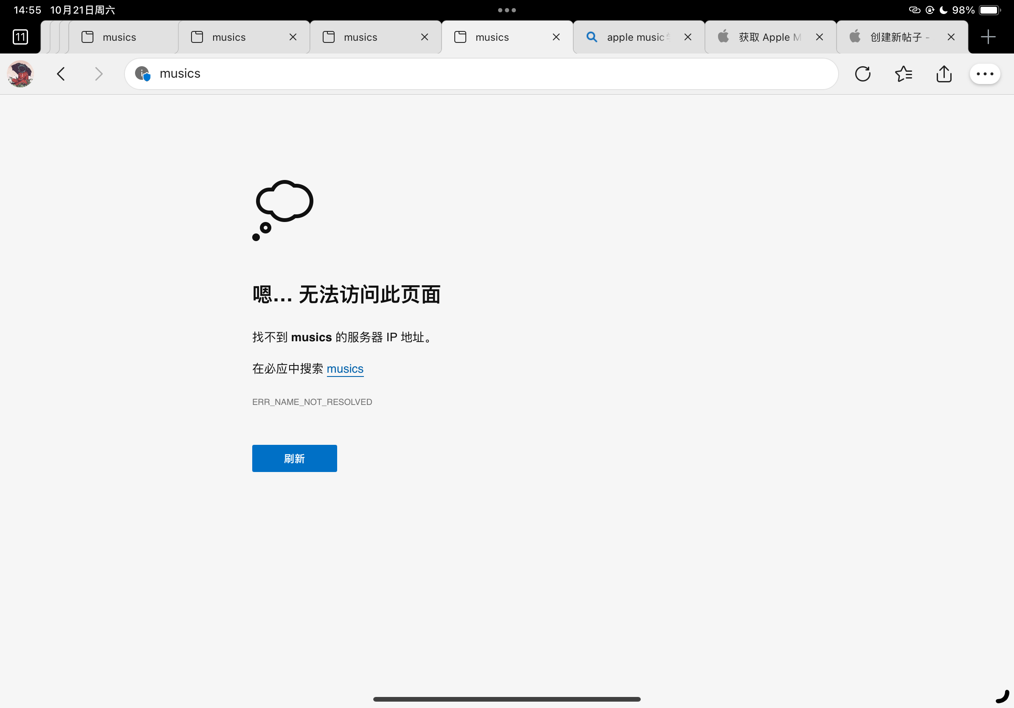The width and height of the screenshot is (1014, 708).
Task: Reload page with toolbar refresh icon
Action: [862, 74]
